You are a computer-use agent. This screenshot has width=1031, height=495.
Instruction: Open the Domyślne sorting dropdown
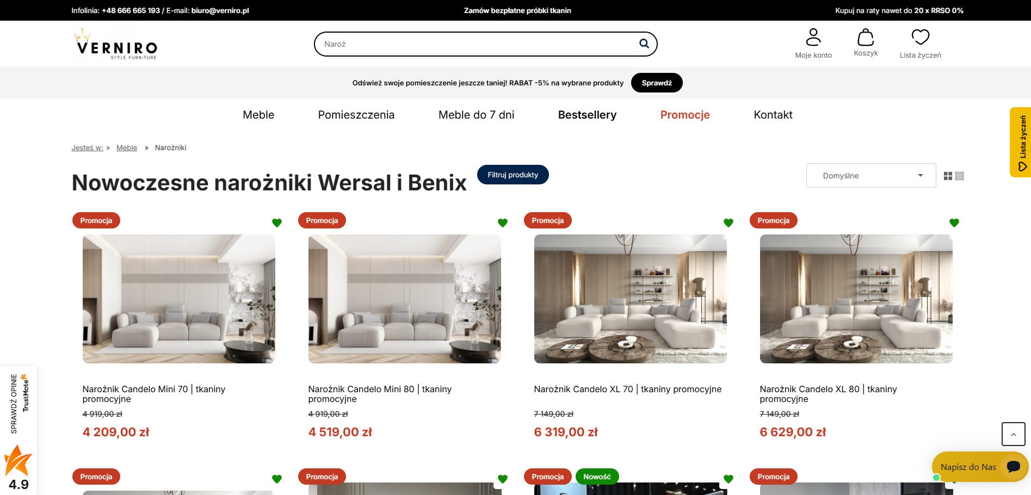871,175
